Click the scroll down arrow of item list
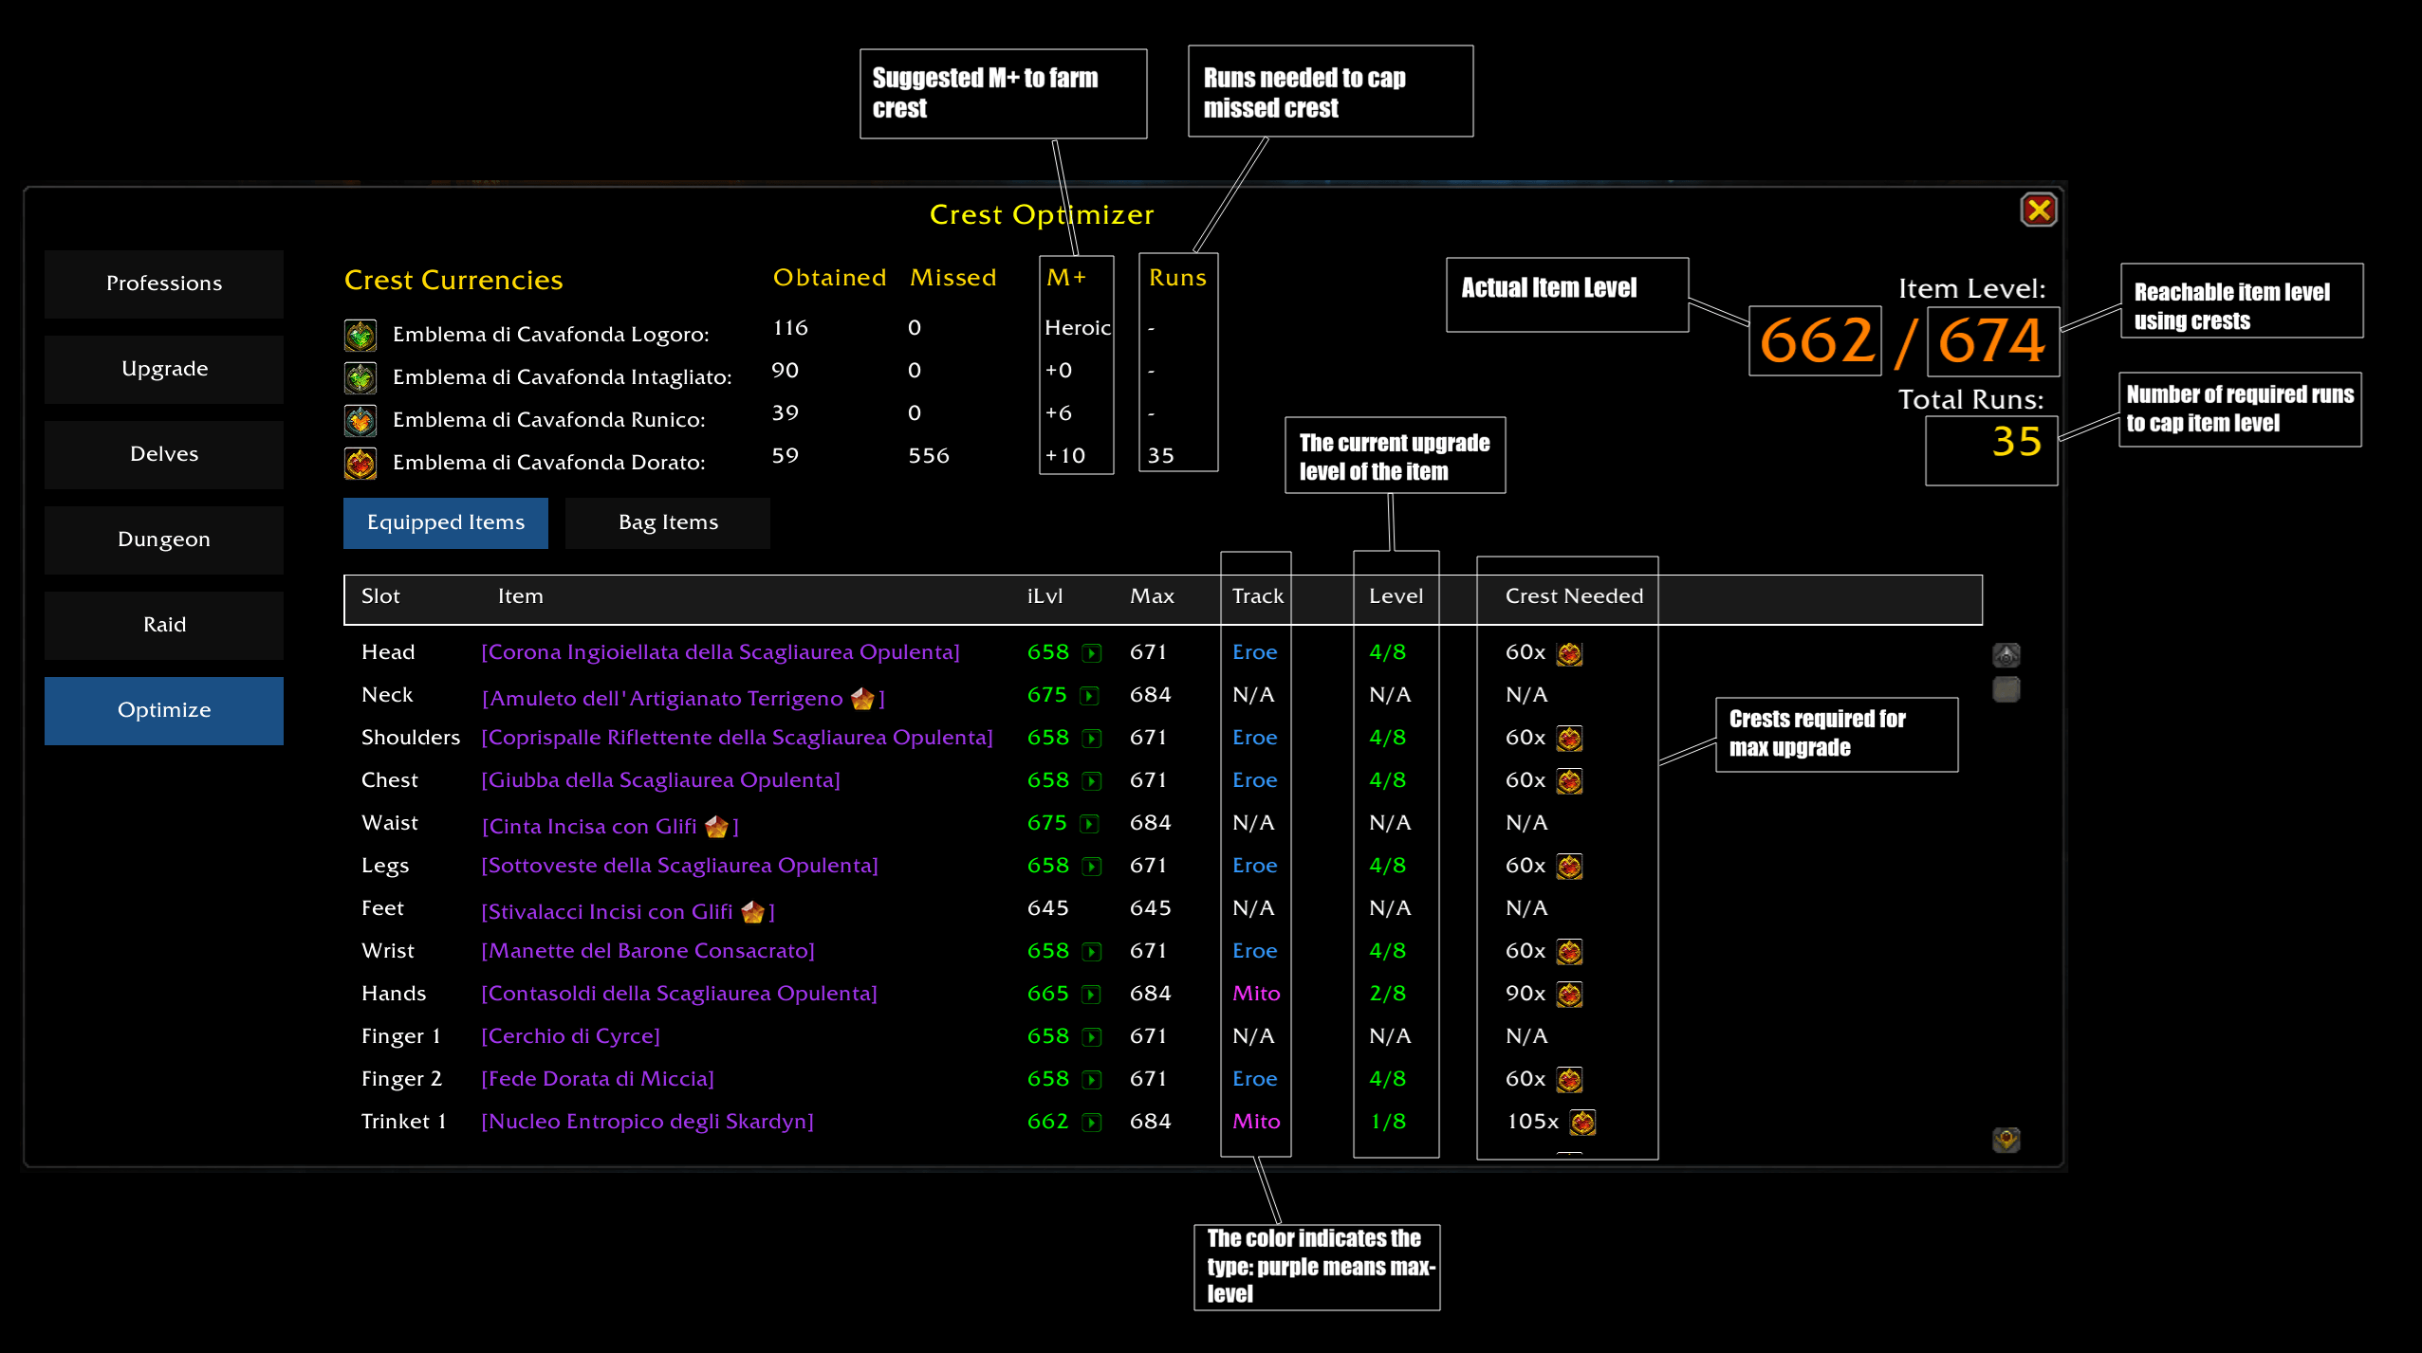This screenshot has width=2422, height=1353. click(2006, 1139)
